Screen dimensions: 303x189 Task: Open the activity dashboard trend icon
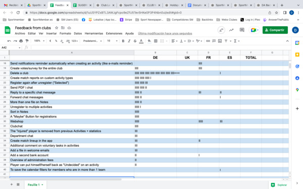[x=231, y=30]
